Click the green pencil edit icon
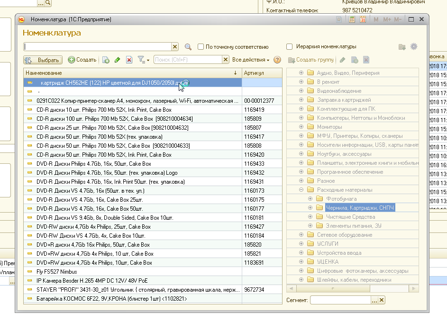 (118, 60)
